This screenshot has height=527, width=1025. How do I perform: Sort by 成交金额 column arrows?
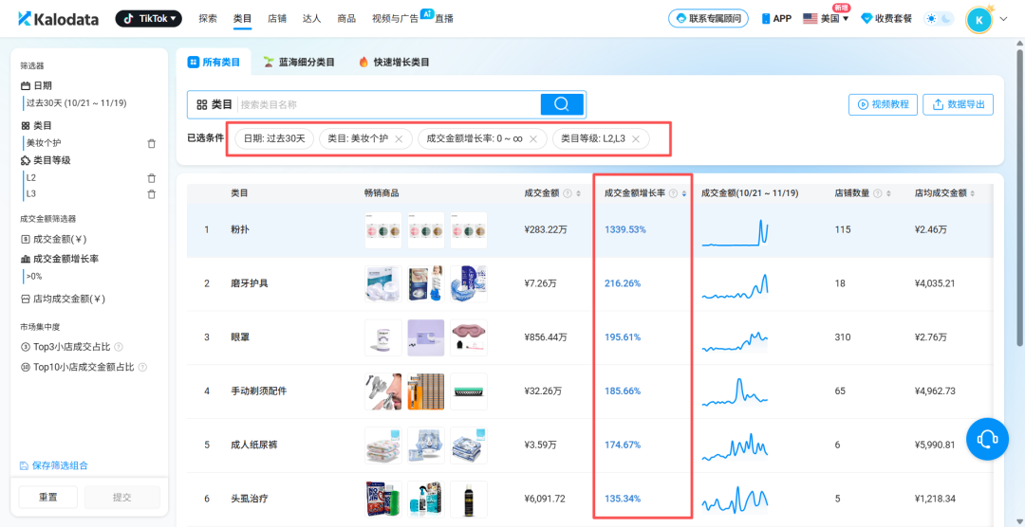point(579,194)
